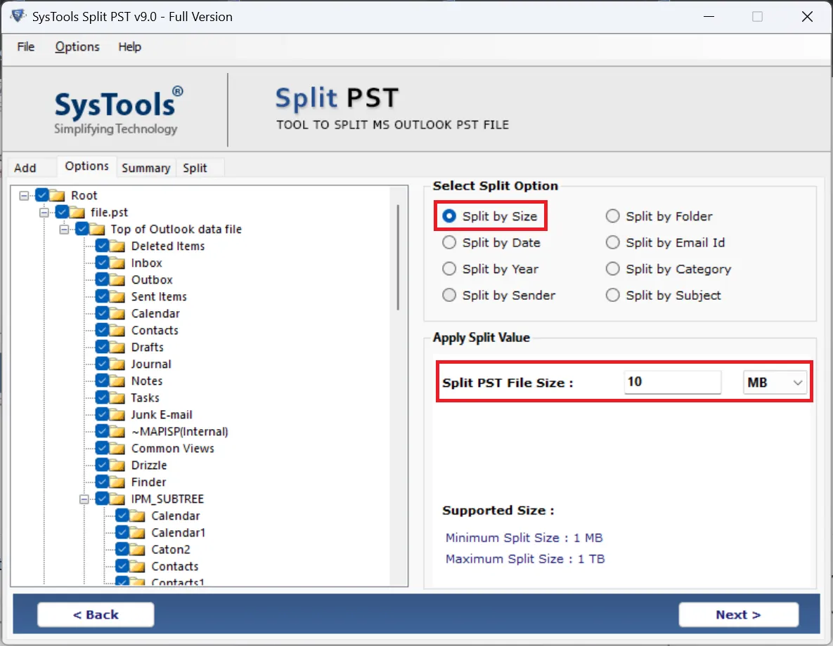
Task: Select Split by Sender radio button
Action: pos(449,295)
